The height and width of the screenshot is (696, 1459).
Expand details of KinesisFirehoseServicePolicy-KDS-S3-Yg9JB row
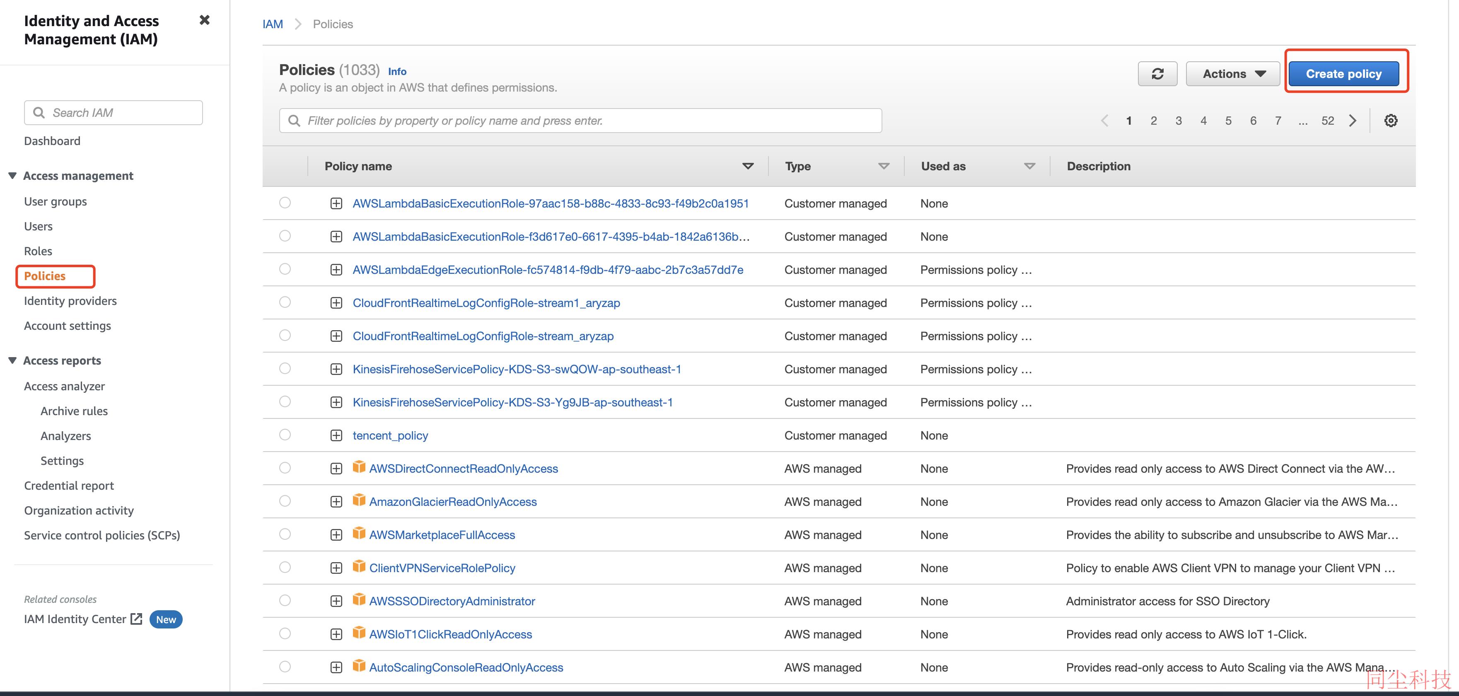(x=336, y=402)
